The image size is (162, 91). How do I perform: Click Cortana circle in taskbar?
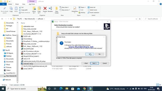[x=49, y=89]
